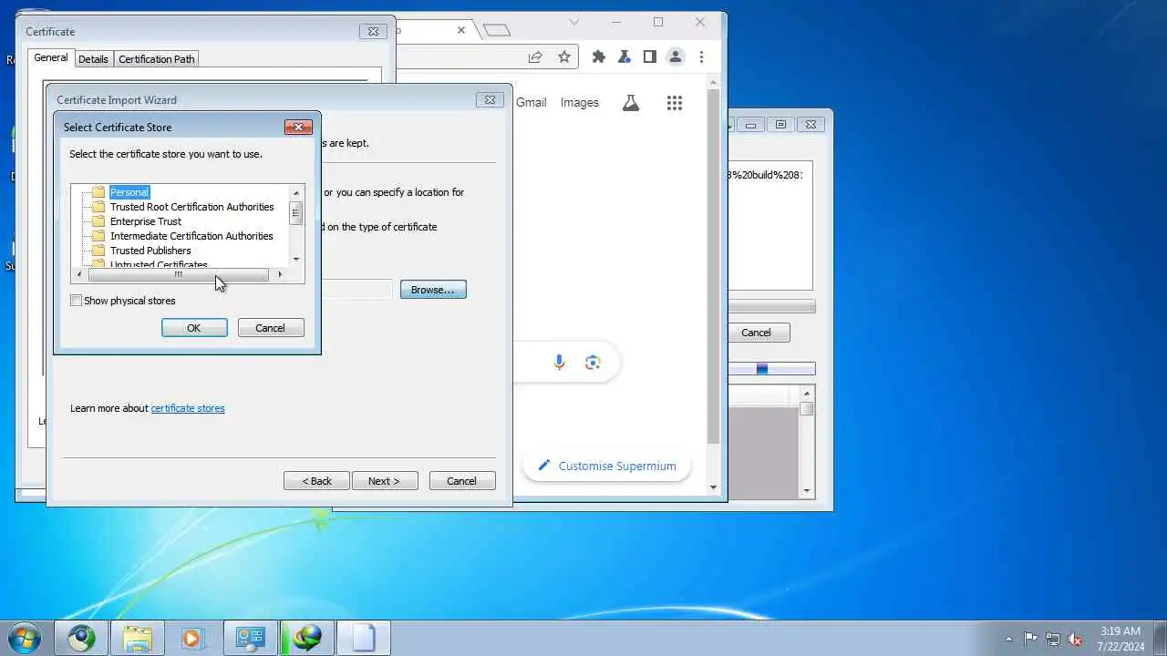Click Next in Certificate Import Wizard
Viewport: 1167px width, 656px height.
[384, 481]
